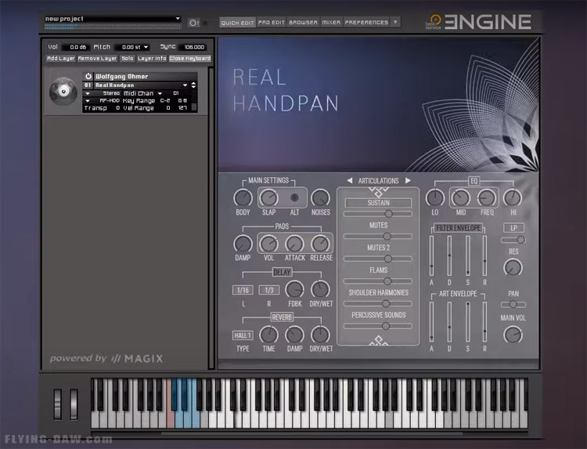Toggle the REVERB section on/off
Image resolution: width=587 pixels, height=449 pixels.
[x=282, y=317]
